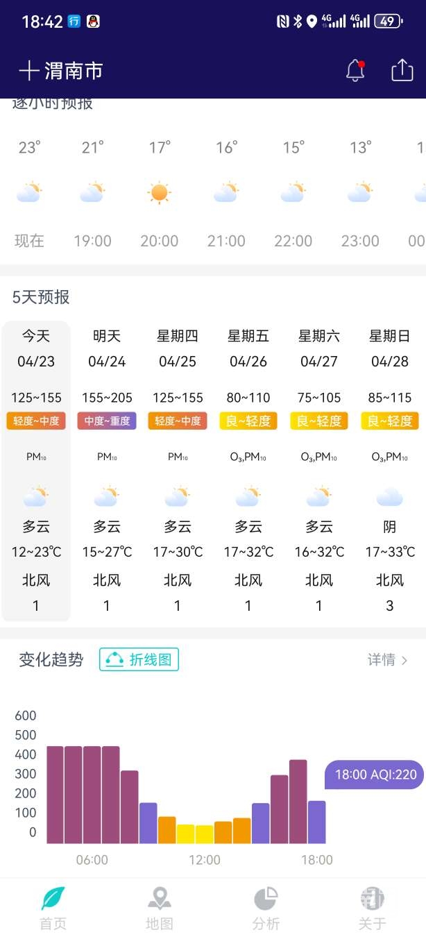Open the notification bell
This screenshot has height=937, width=426.
coord(355,71)
